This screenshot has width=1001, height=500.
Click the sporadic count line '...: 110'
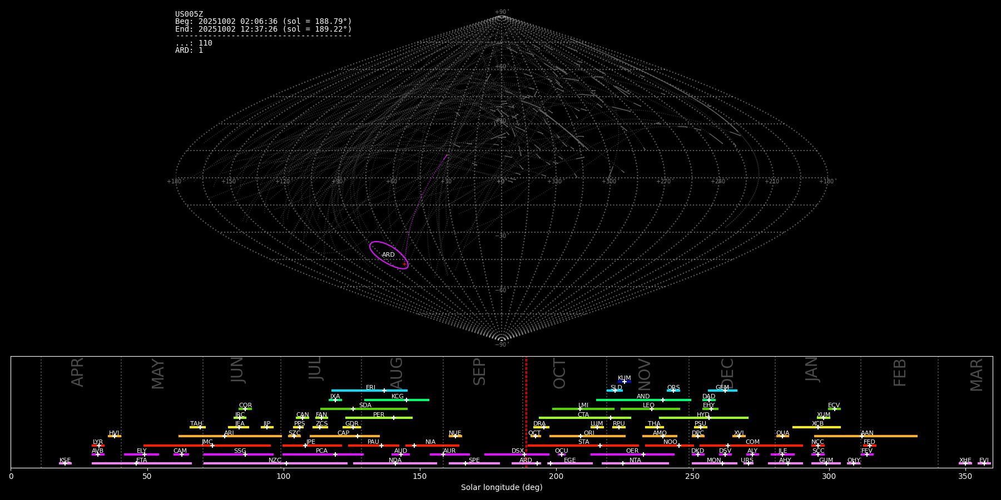(x=194, y=43)
